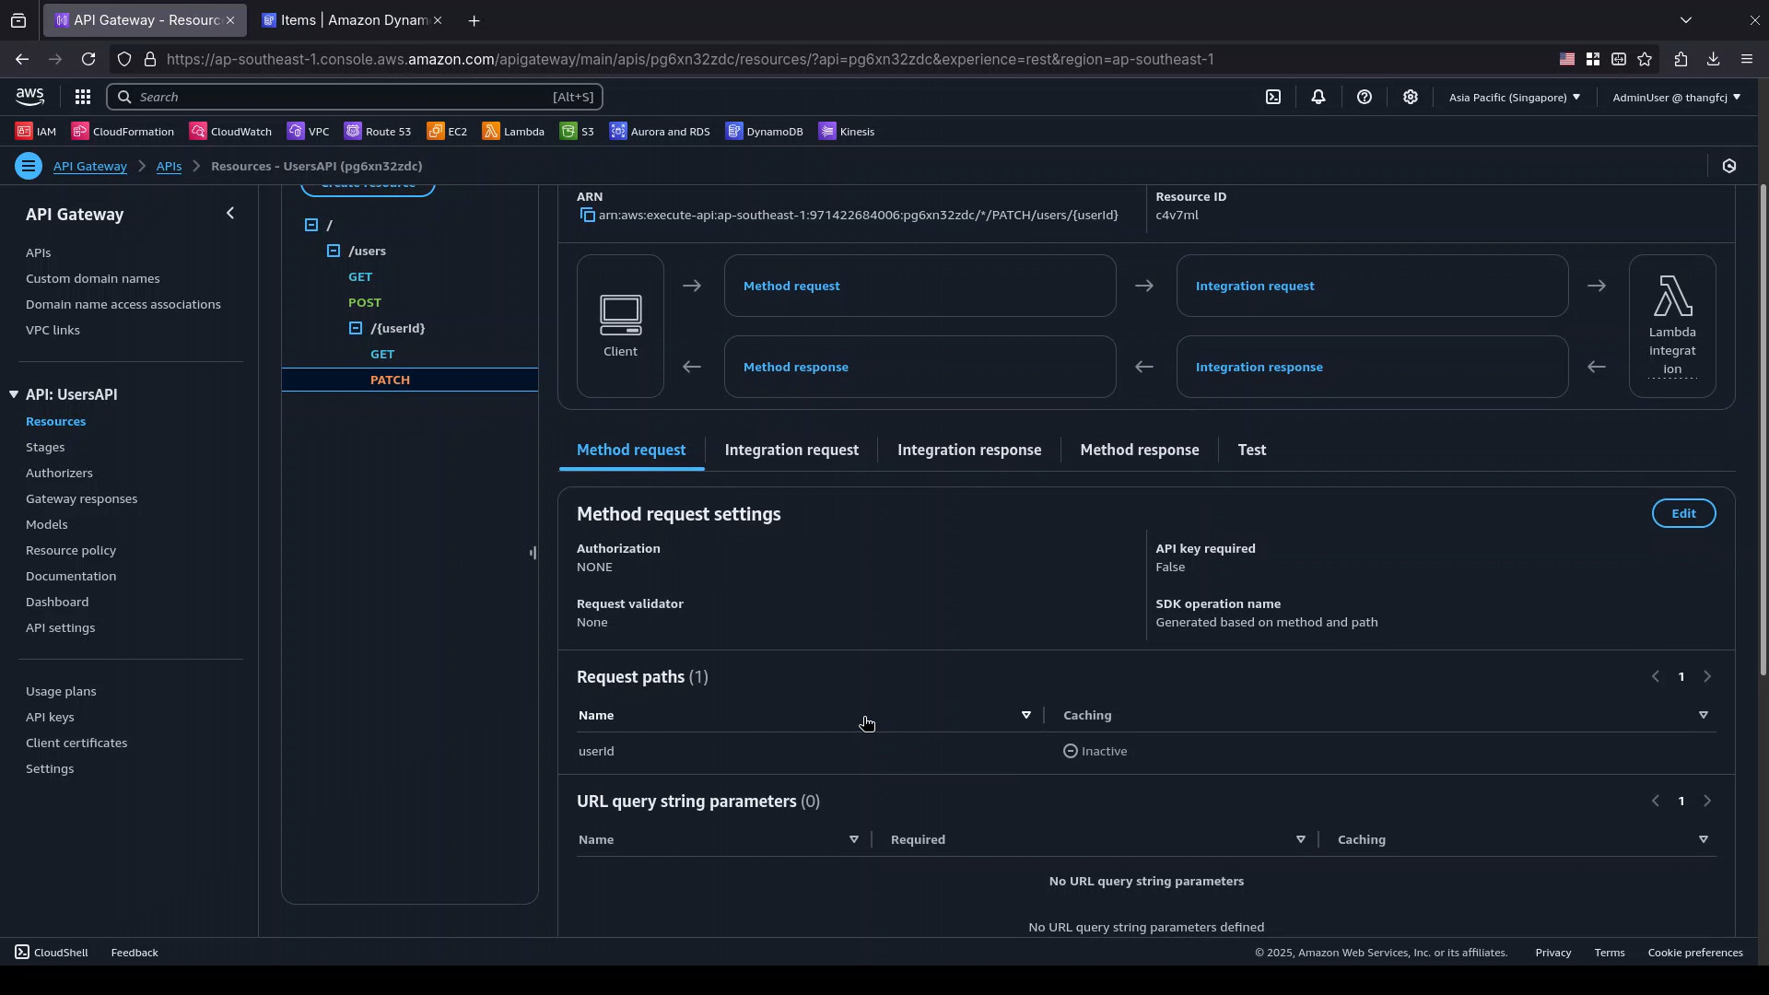Open the Integration response flow box
The width and height of the screenshot is (1769, 995).
[1372, 367]
